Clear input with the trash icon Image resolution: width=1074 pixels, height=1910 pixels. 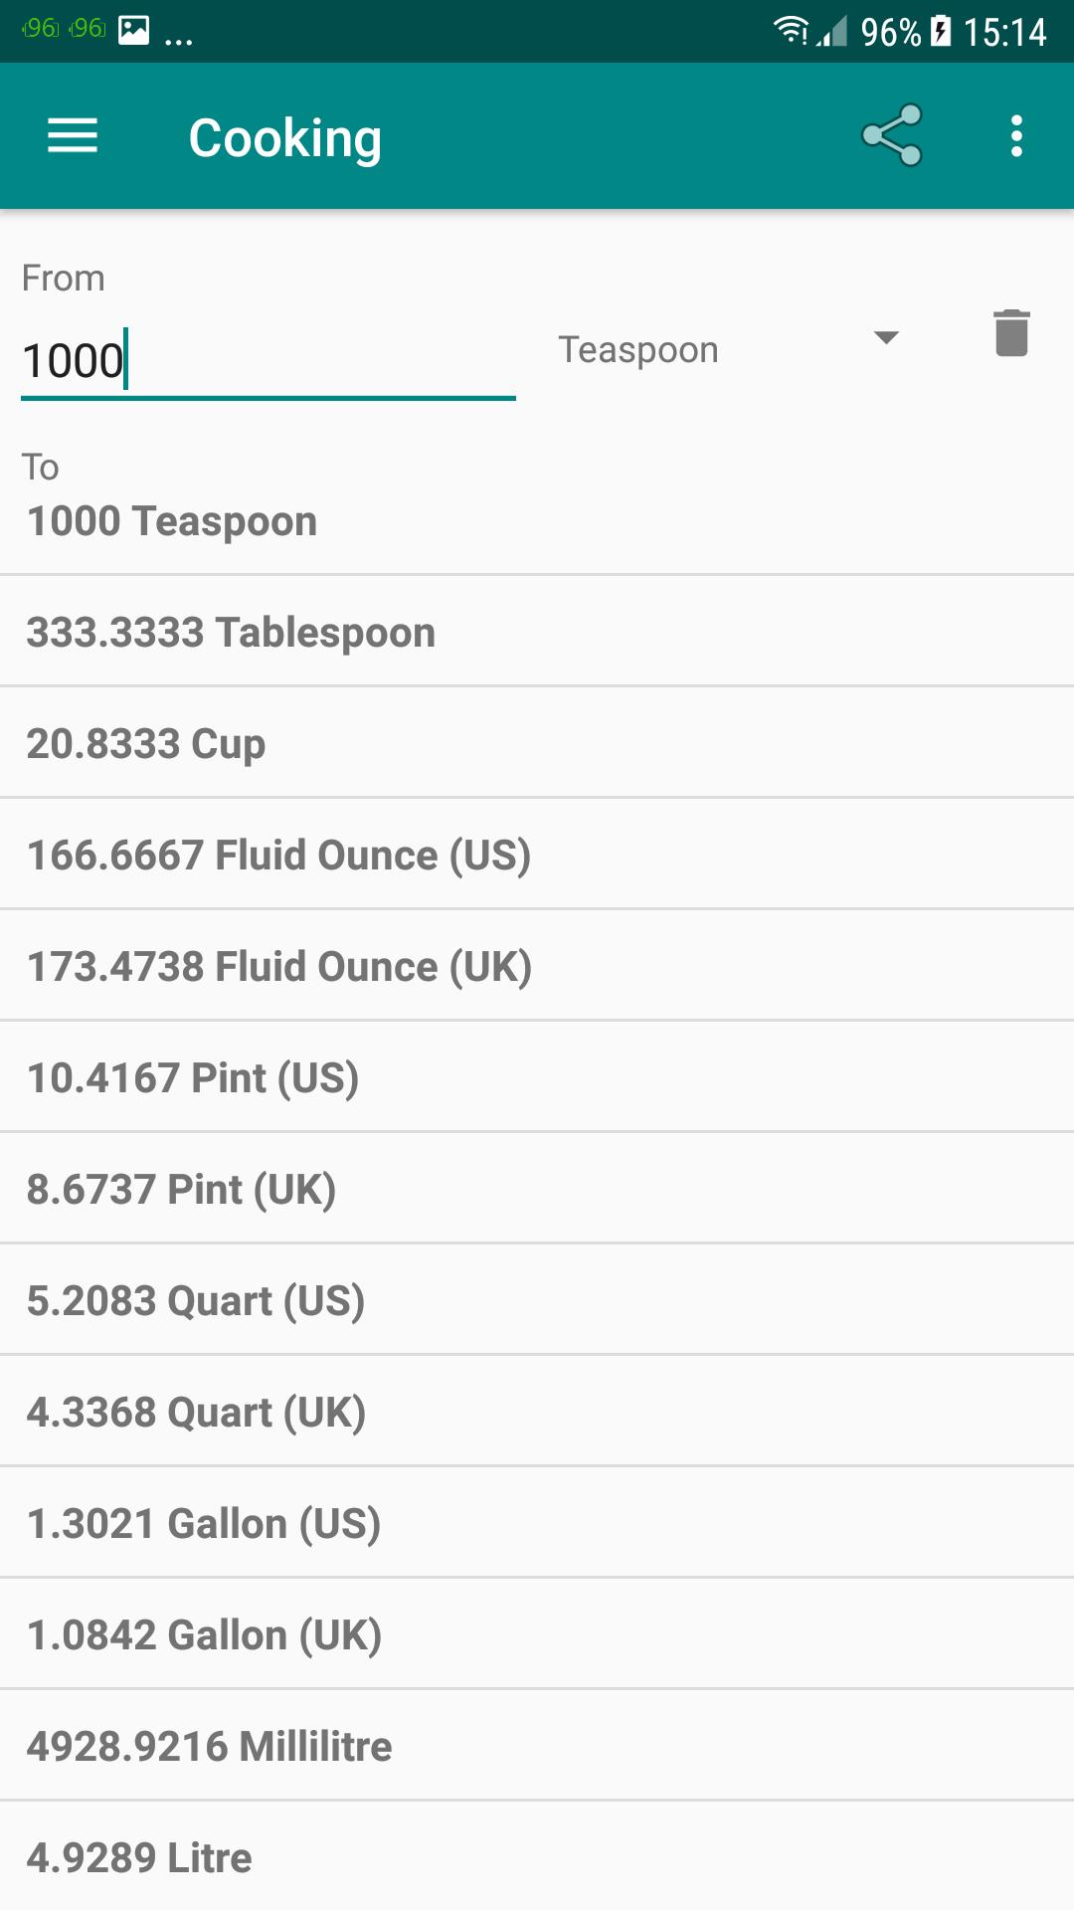click(x=1011, y=333)
